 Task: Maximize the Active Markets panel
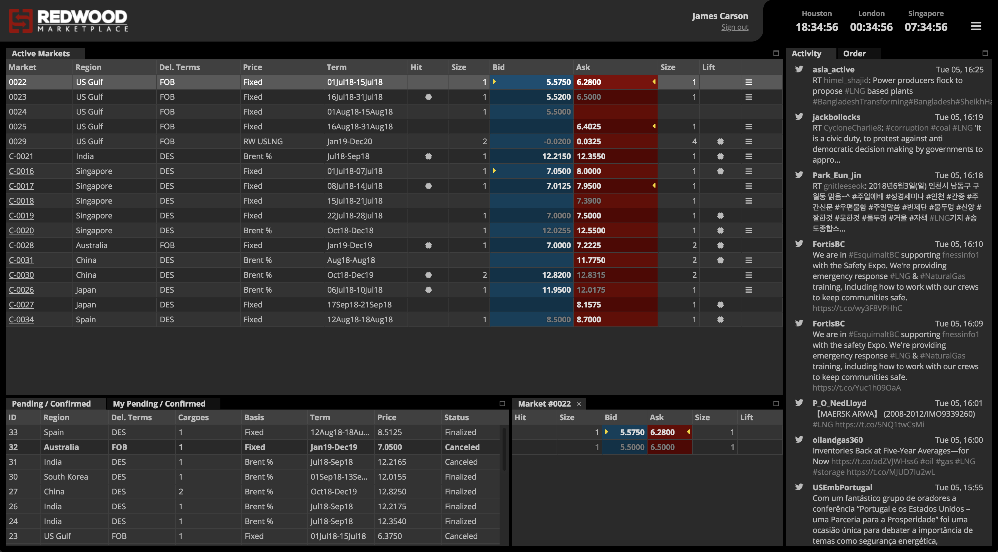(776, 53)
